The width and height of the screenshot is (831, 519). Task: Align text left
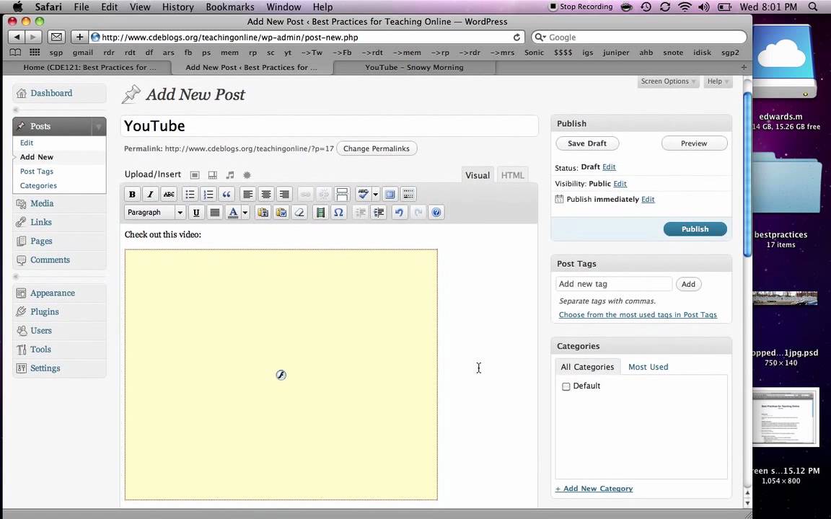pos(247,195)
